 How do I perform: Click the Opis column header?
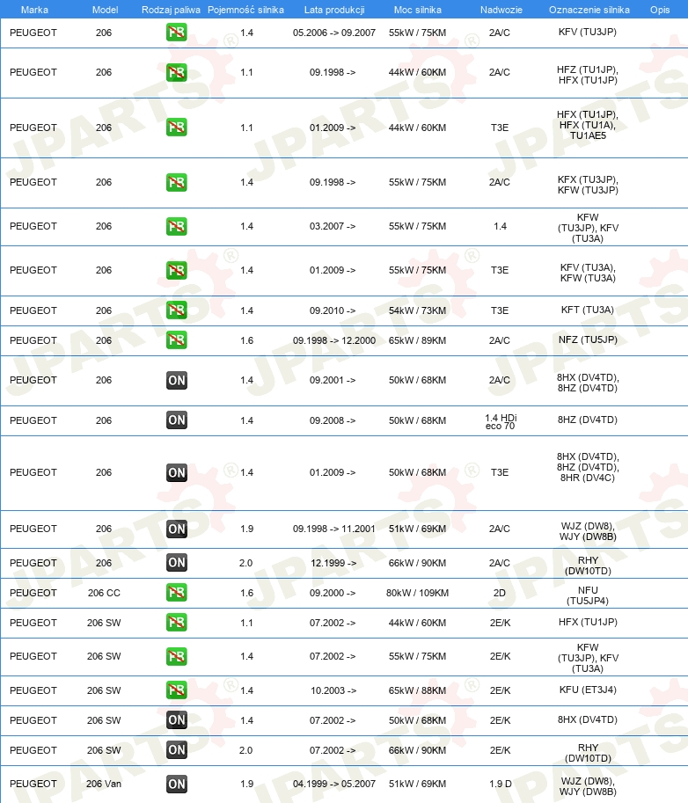[660, 10]
